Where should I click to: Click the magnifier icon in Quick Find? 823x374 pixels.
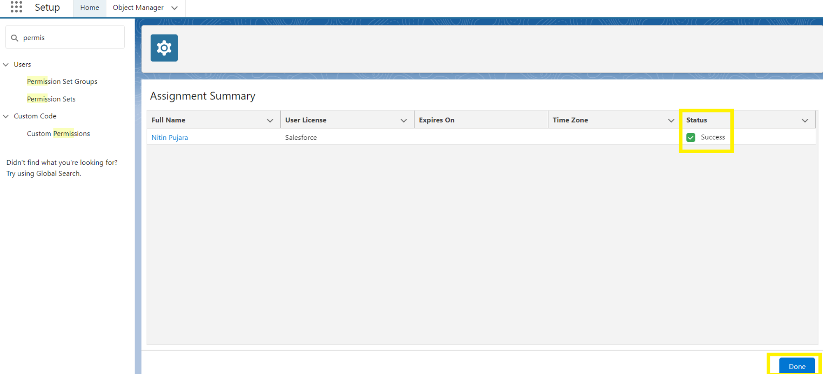(15, 37)
